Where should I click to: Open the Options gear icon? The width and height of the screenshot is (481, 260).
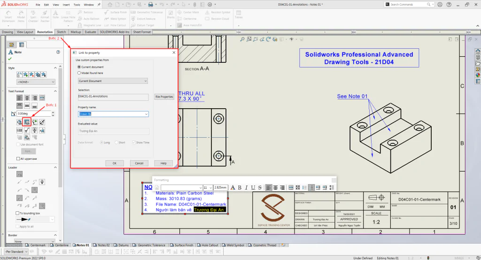tap(210, 5)
